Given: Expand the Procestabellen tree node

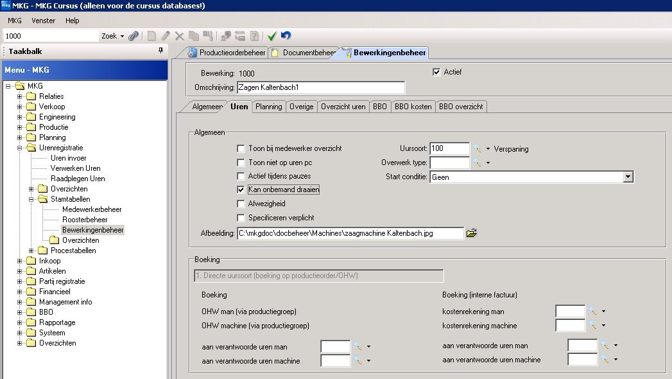Looking at the screenshot, I should coord(31,251).
